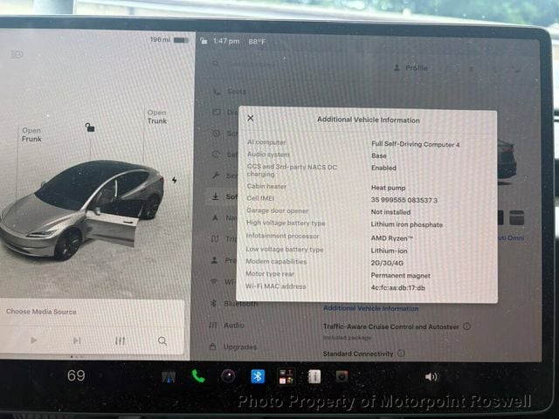Viewport: 559px width, 419px height.
Task: Open the media equalizer sliders icon
Action: 121,341
